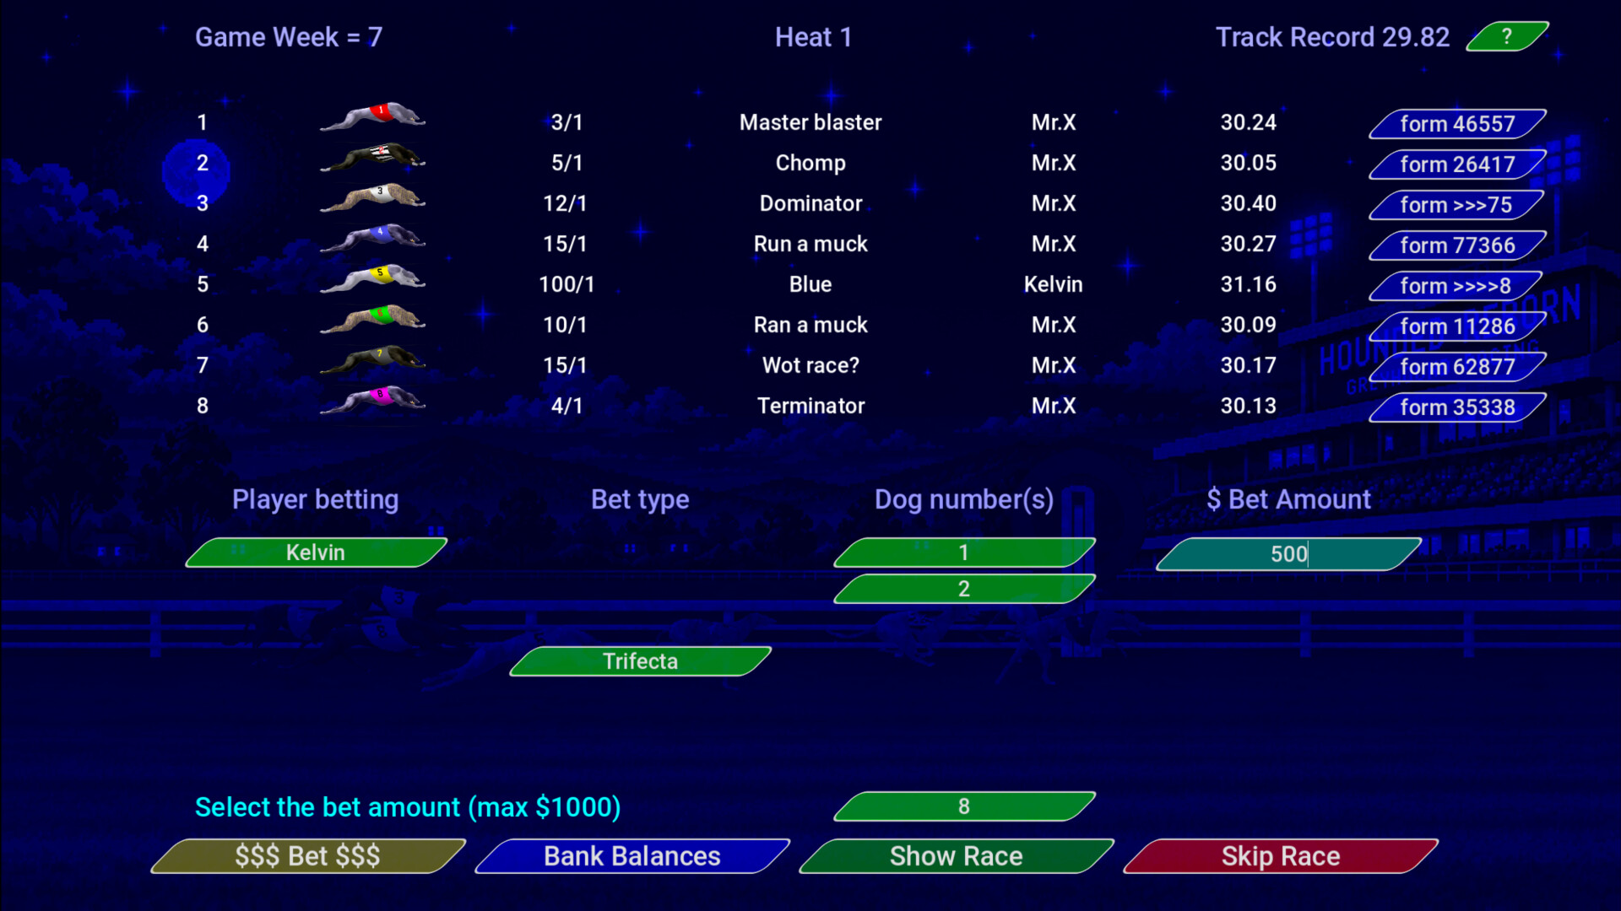Pick dog number 2 button
The height and width of the screenshot is (911, 1621).
[x=964, y=589]
